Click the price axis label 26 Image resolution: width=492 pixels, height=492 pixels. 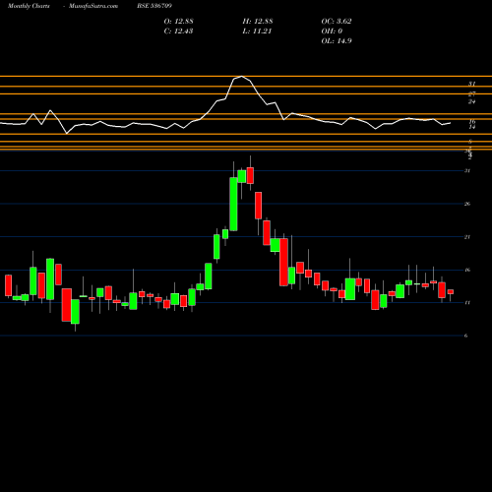point(467,204)
